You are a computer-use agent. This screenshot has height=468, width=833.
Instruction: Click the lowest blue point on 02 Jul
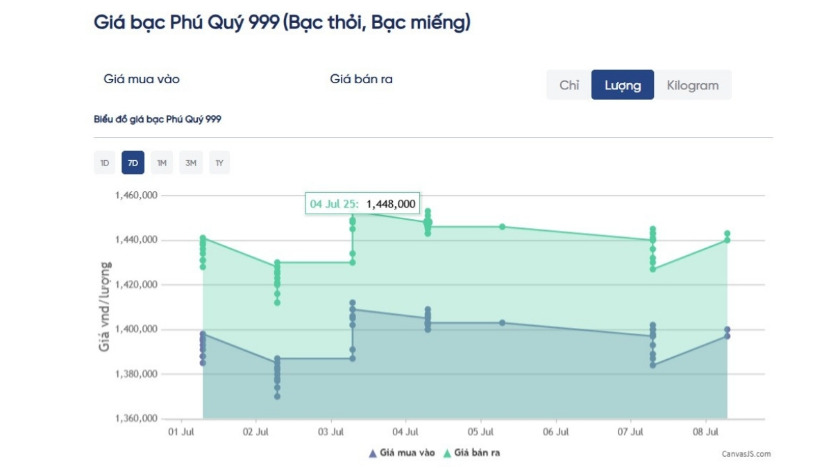click(277, 397)
